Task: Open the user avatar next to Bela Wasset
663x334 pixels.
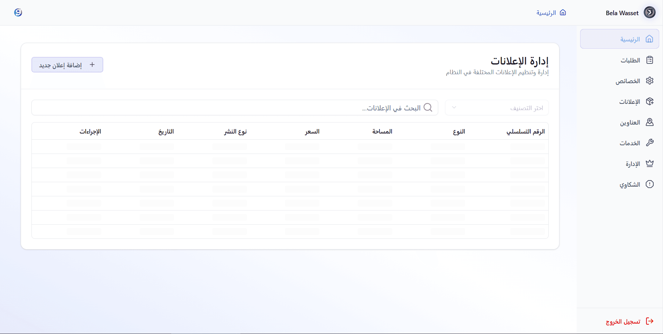Action: pyautogui.click(x=650, y=12)
